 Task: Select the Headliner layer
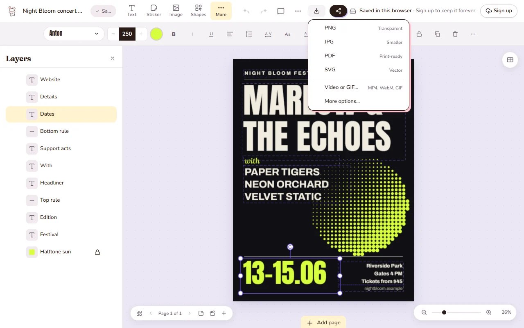coord(61,183)
